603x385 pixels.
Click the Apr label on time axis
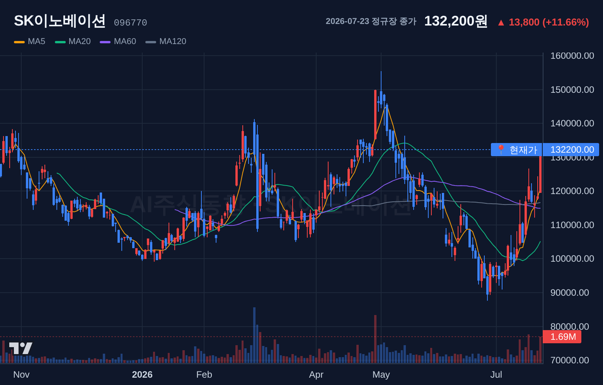(316, 375)
